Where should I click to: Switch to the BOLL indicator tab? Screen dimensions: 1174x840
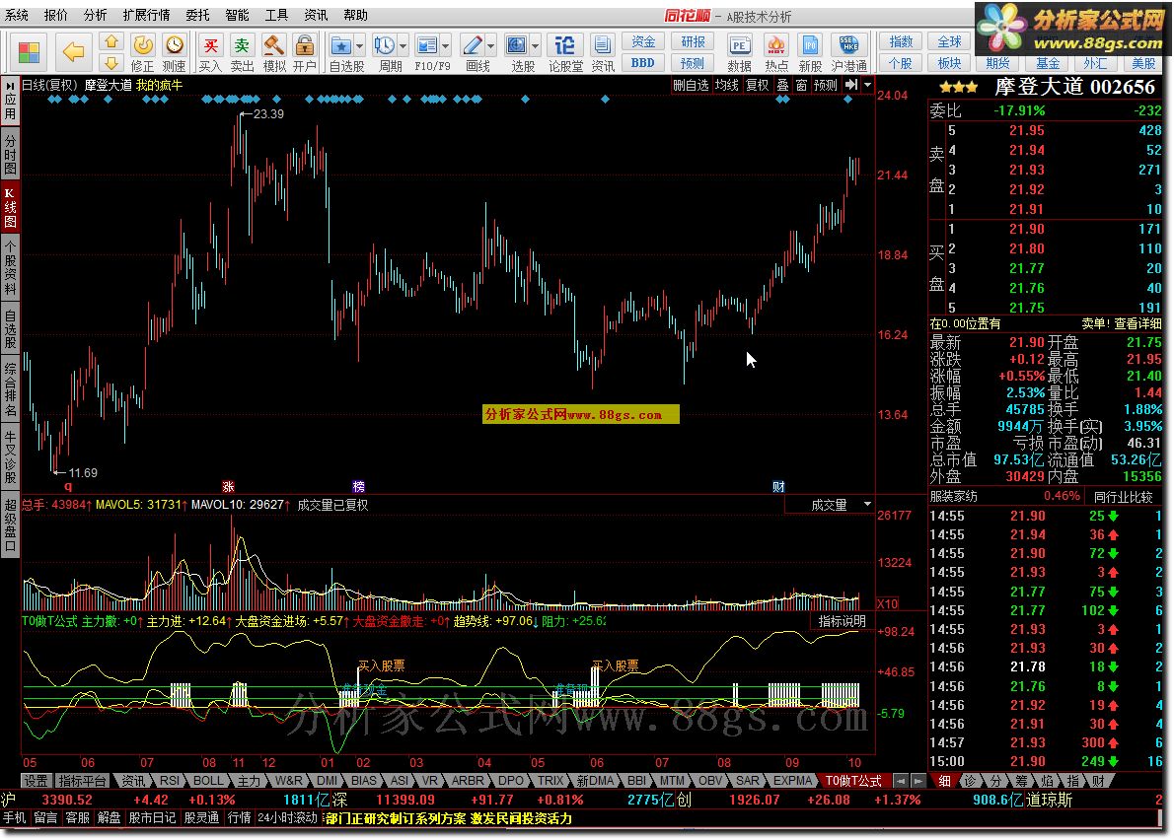pos(208,780)
